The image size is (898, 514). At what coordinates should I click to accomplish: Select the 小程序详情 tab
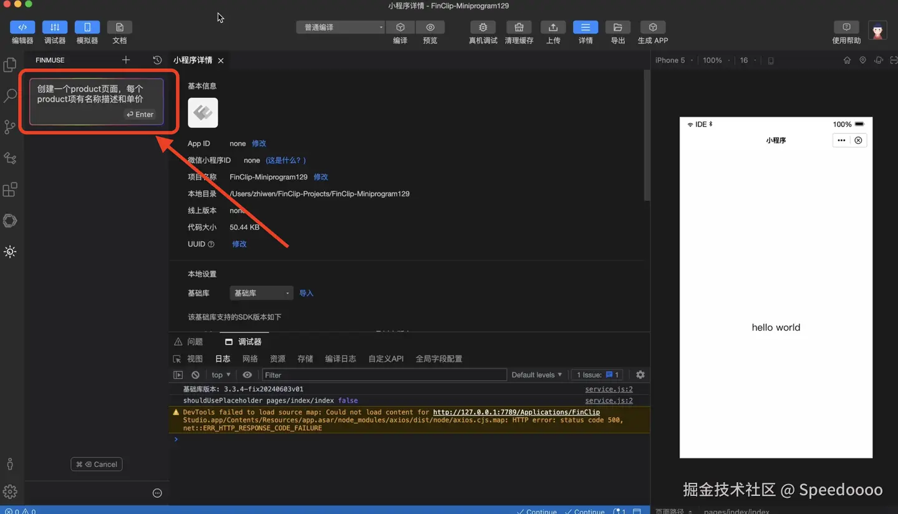[193, 60]
